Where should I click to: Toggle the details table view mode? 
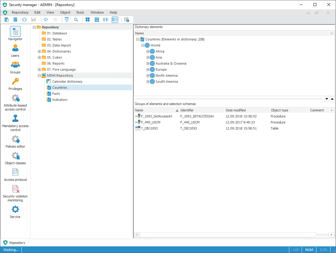(x=115, y=20)
